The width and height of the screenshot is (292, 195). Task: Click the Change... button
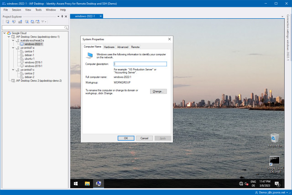click(x=158, y=91)
